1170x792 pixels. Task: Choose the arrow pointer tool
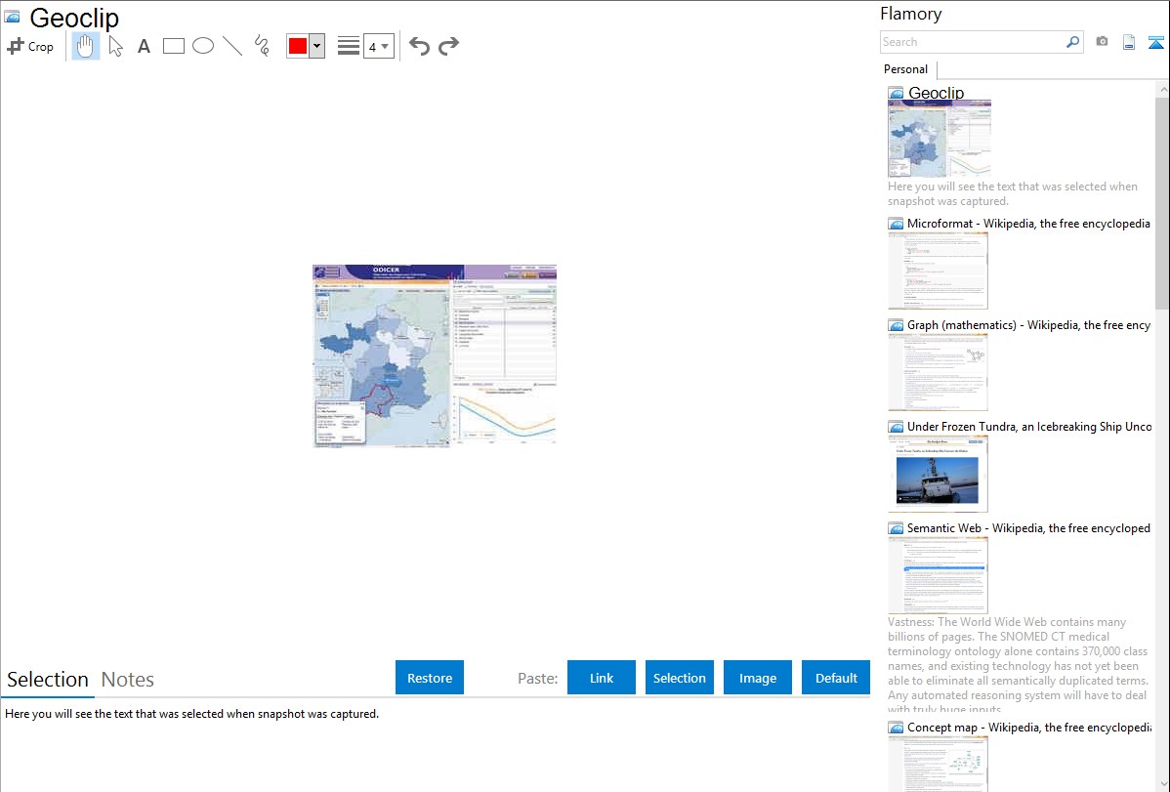[115, 46]
